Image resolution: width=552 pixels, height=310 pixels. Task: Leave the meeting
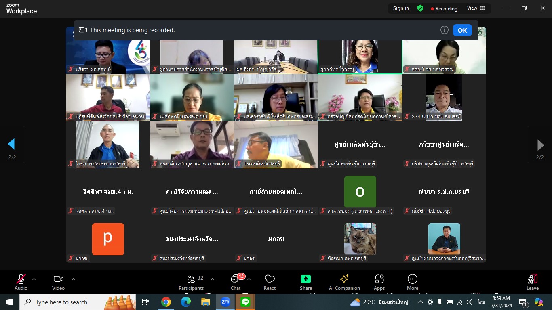533,282
